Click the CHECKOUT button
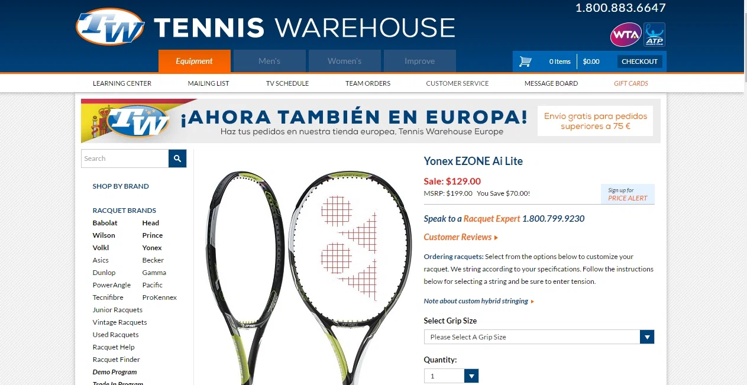Screen dimensions: 747x385 [x=639, y=62]
